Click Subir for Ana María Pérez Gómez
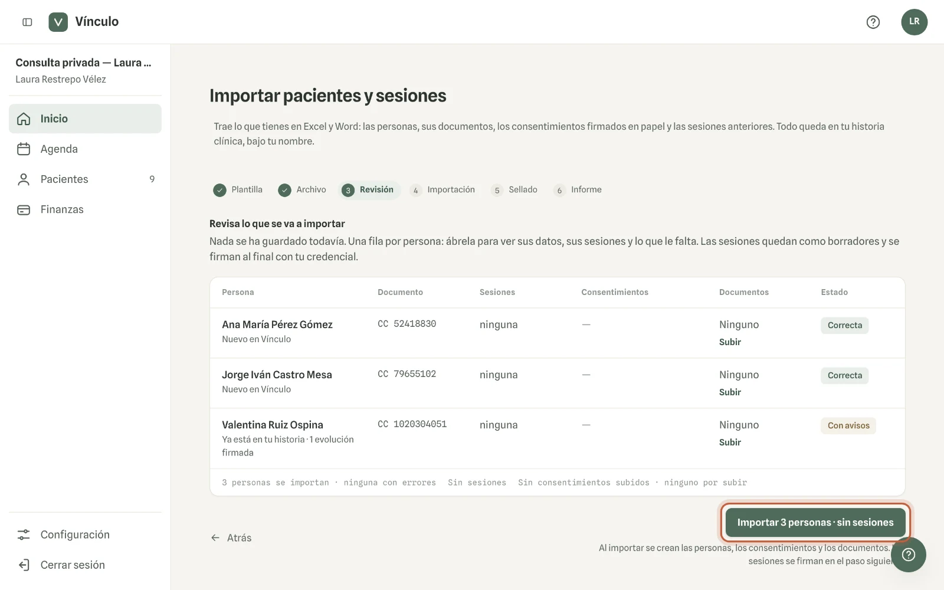The width and height of the screenshot is (944, 590). (x=730, y=342)
